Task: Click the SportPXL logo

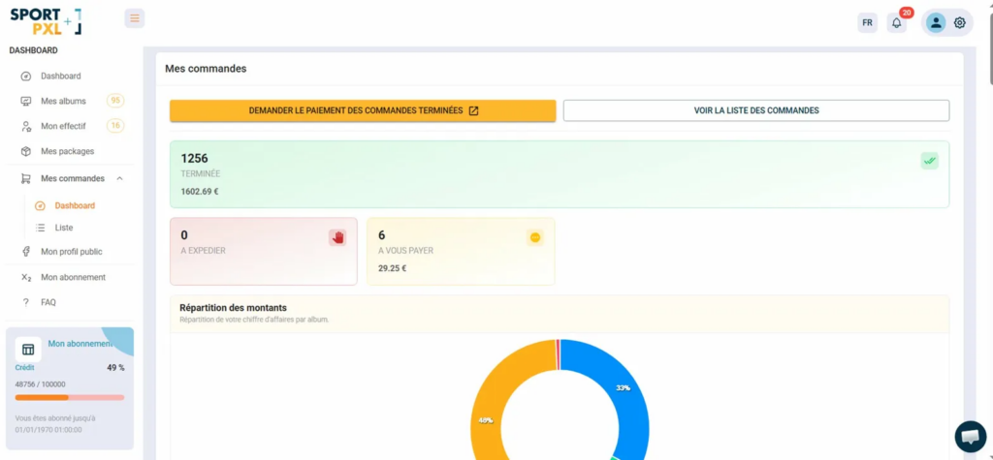Action: click(x=46, y=21)
